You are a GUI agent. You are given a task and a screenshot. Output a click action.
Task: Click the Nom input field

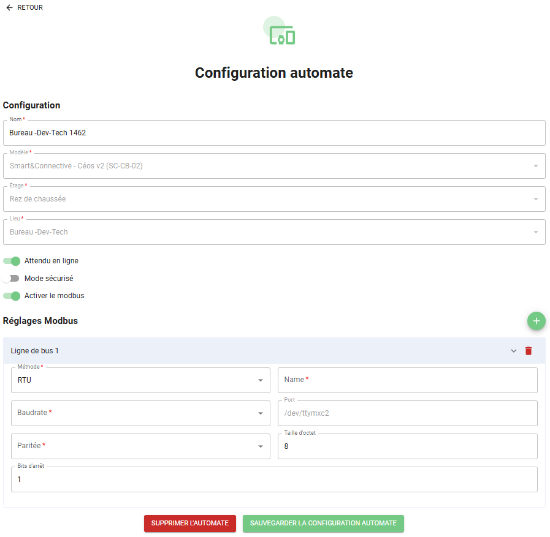click(274, 133)
